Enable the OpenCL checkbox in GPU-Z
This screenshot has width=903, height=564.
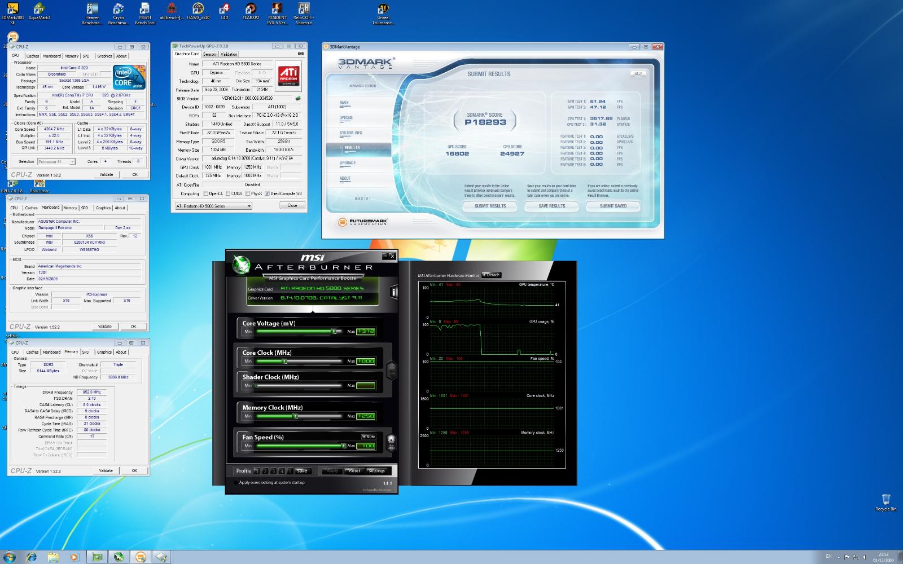pos(206,193)
